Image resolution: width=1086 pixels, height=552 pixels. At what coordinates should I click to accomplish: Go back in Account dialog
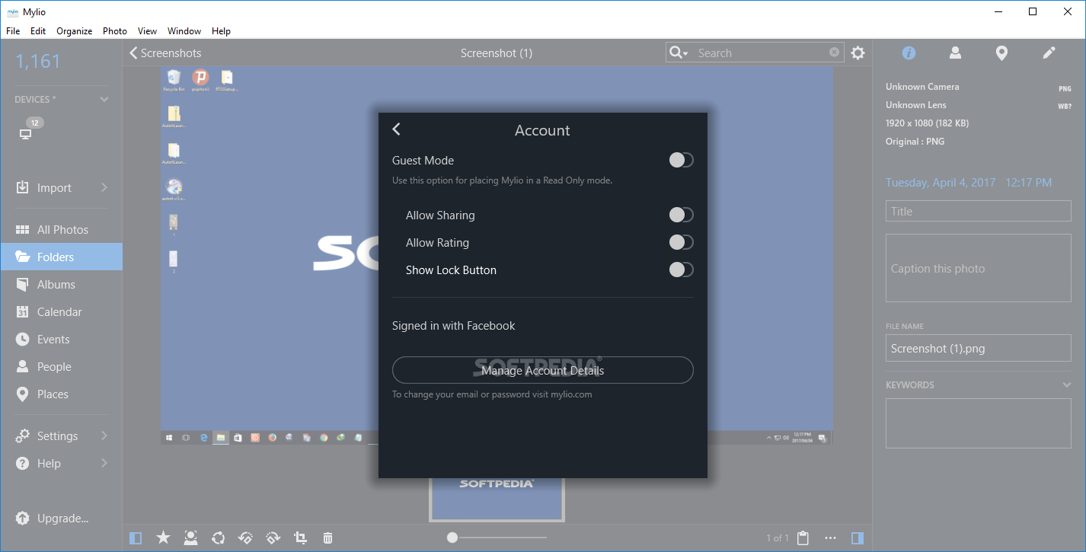(x=396, y=129)
